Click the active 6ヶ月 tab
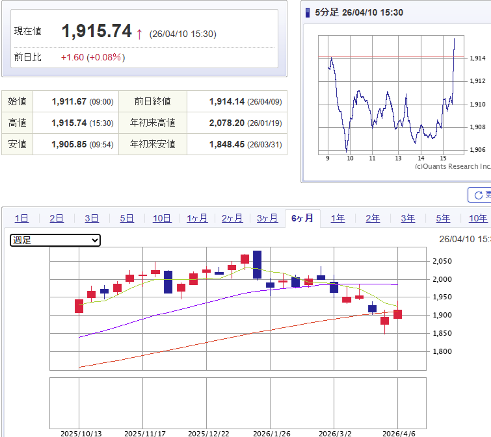The image size is (491, 437). (302, 218)
